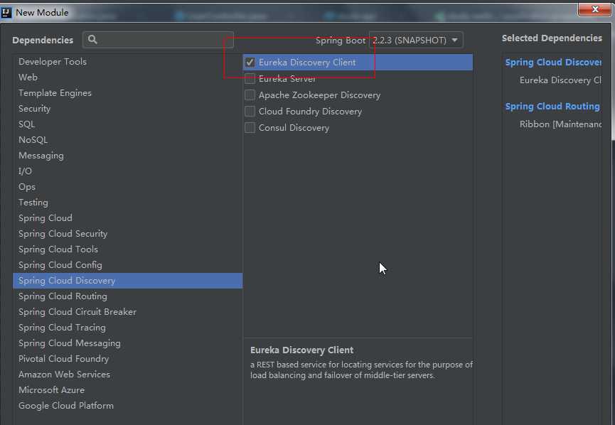The height and width of the screenshot is (425, 615).
Task: Switch to Spring Cloud Routing category
Action: click(x=127, y=296)
